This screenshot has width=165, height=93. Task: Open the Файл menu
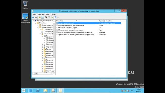(x=35, y=14)
